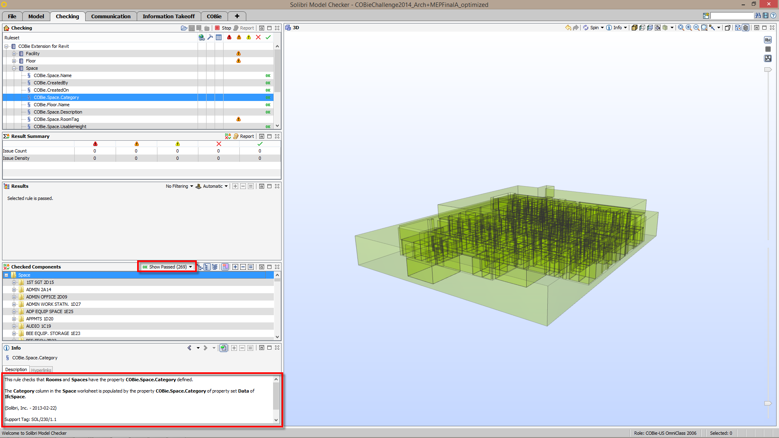Click the Zoom Out magnifier icon
This screenshot has width=779, height=438.
pyautogui.click(x=696, y=28)
